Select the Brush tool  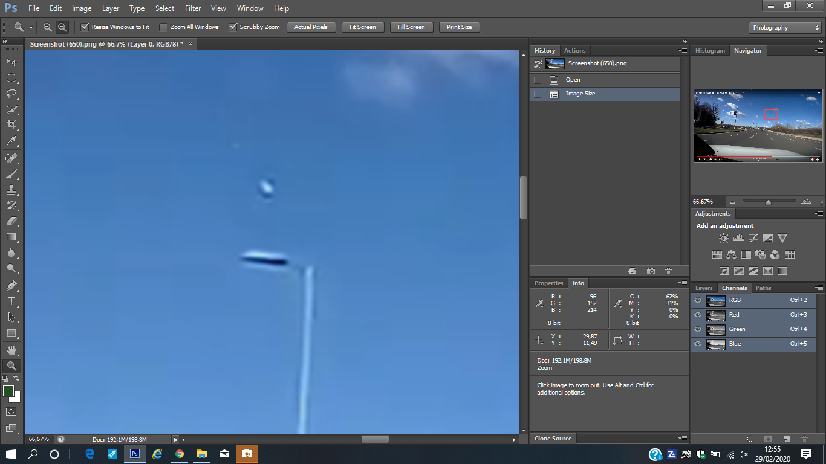11,174
